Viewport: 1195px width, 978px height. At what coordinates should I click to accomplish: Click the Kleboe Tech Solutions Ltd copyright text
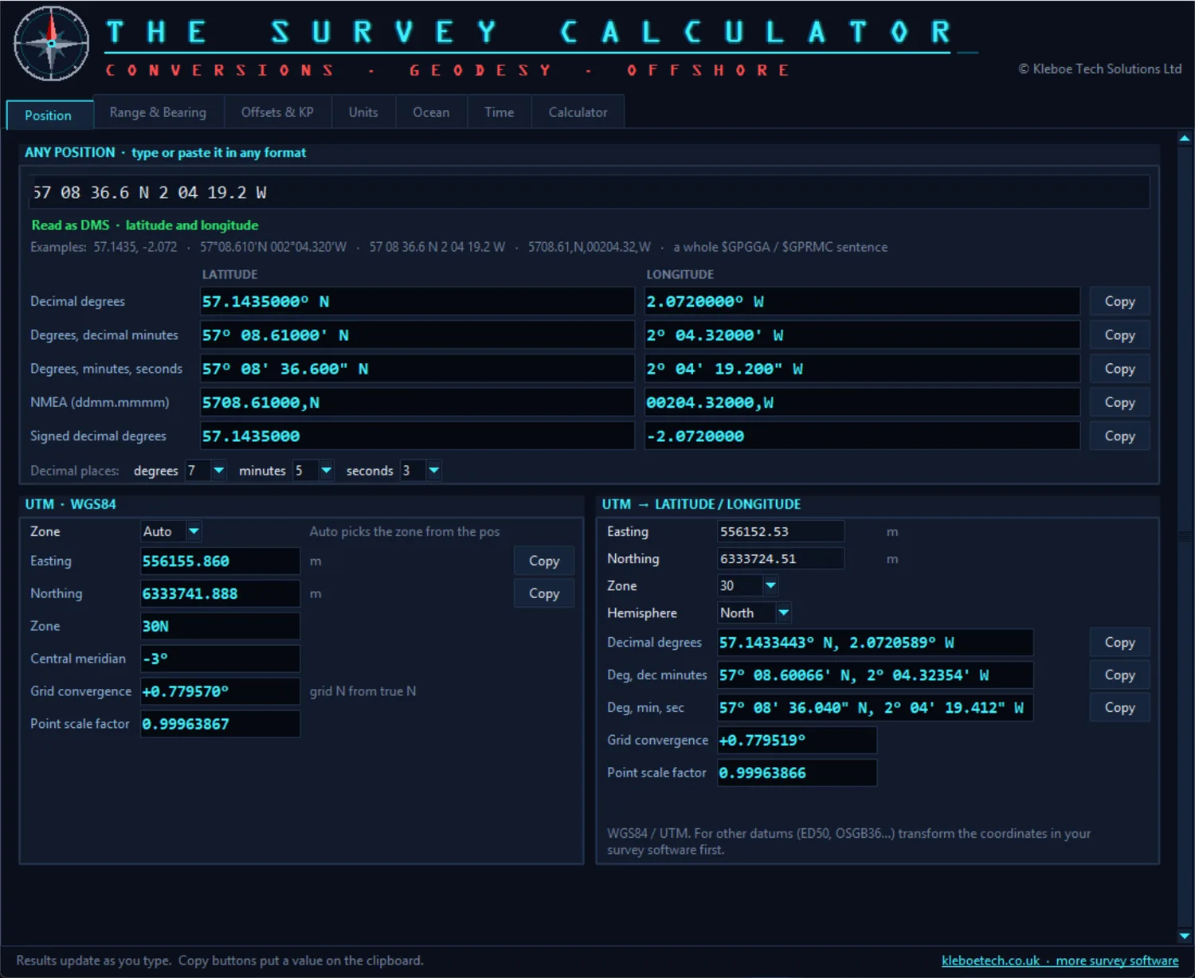click(x=1099, y=69)
